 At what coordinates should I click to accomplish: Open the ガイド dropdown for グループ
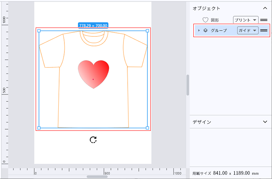[x=247, y=31]
